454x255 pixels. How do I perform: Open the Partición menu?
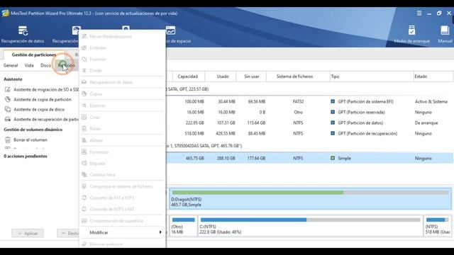pos(66,66)
